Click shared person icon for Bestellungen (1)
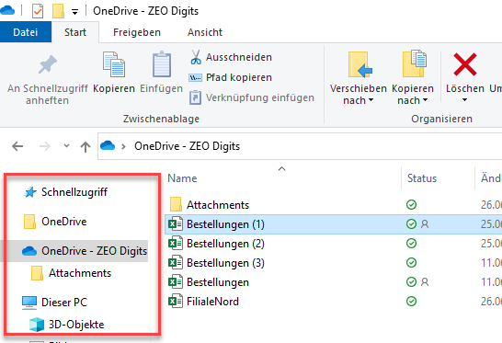The image size is (502, 343). click(425, 223)
